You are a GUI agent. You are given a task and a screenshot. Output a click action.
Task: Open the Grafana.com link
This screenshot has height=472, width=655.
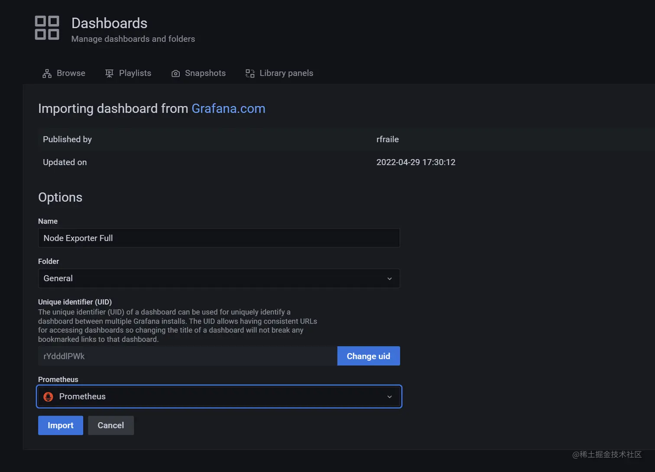[228, 108]
